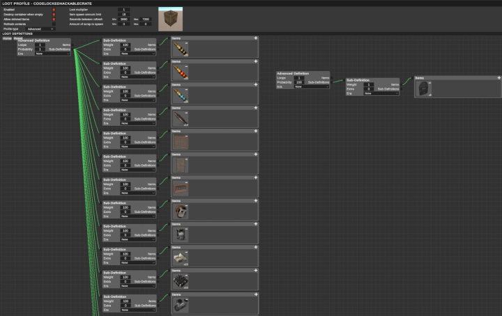502x316 pixels.
Task: Remove the blue-striped rocket with its minus icon
Action: [186, 90]
